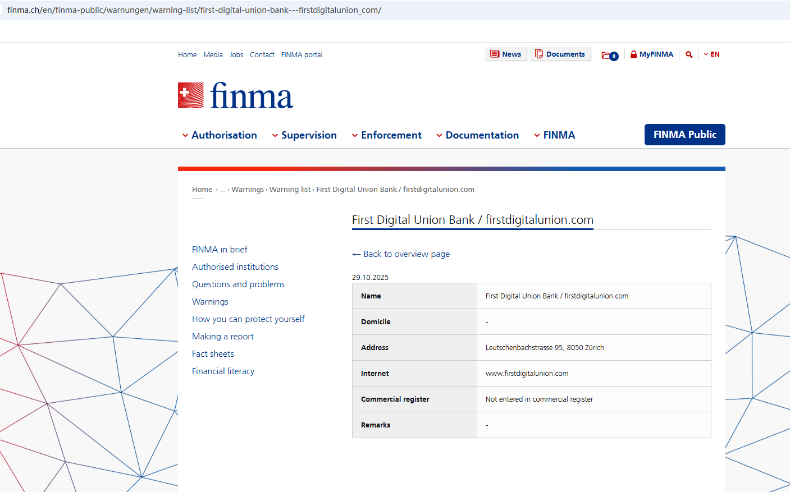Expand the Supervision menu
This screenshot has height=492, width=790.
[304, 135]
